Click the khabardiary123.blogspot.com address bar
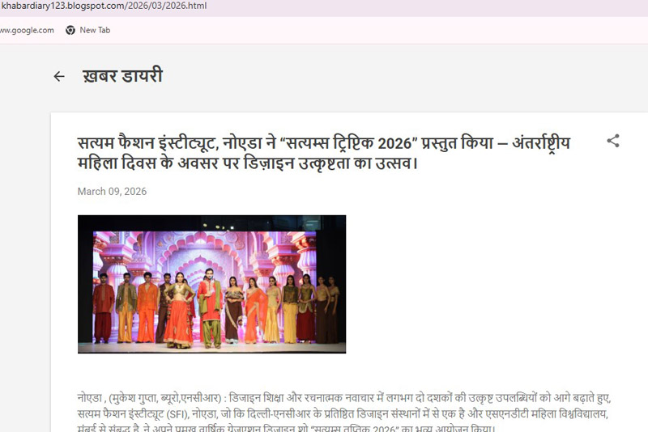 [x=104, y=6]
